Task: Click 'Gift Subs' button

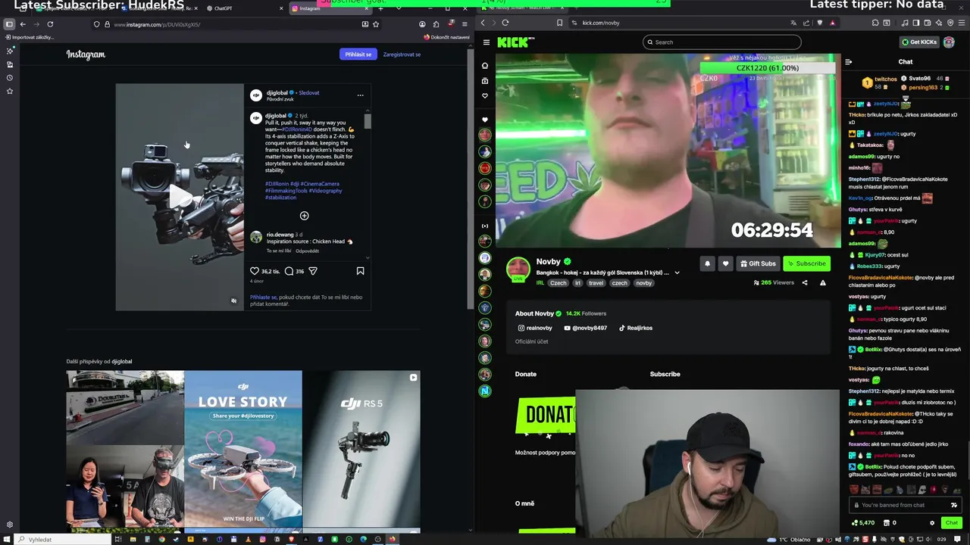Action: pos(758,263)
